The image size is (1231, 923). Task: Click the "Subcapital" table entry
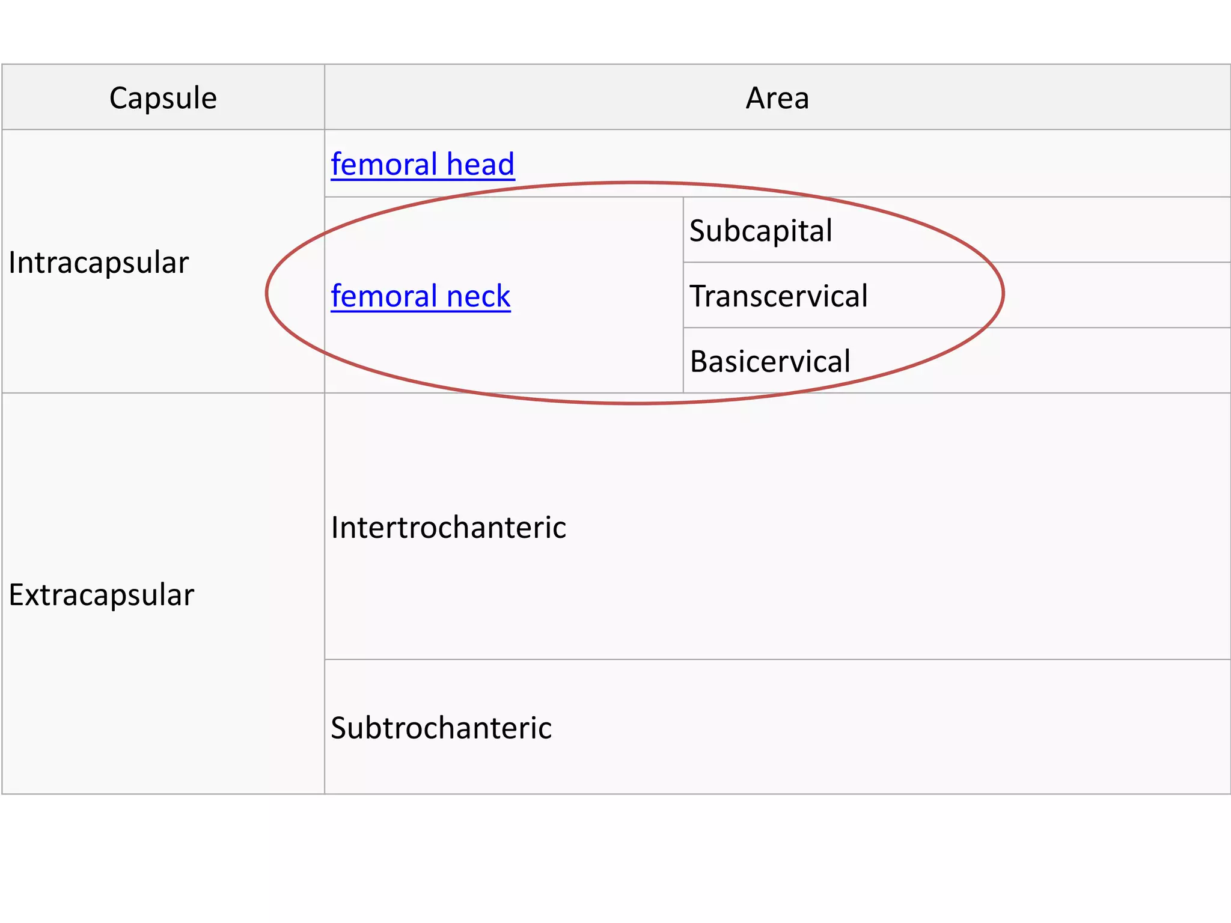click(760, 231)
